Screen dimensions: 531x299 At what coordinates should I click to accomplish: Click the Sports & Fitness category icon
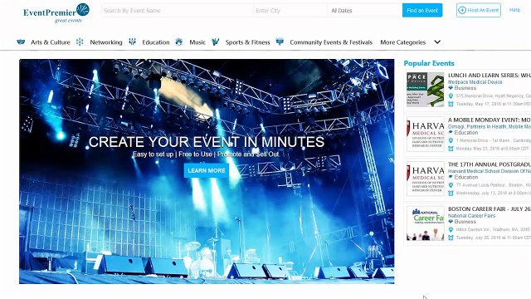215,42
